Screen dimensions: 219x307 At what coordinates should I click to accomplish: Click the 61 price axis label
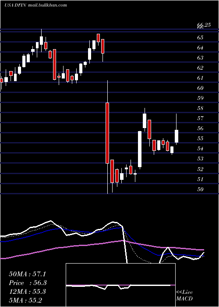200,78
